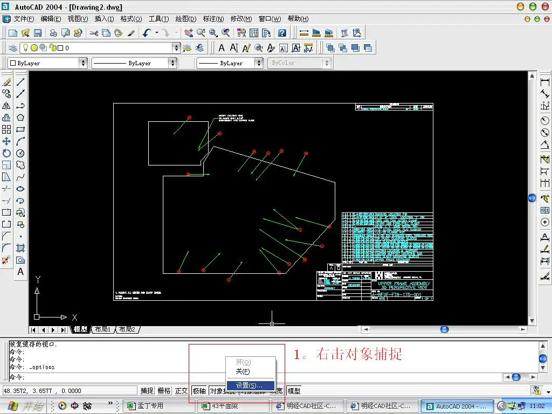552x414 pixels.
Task: Select the Spline curve tool
Action: [20, 177]
